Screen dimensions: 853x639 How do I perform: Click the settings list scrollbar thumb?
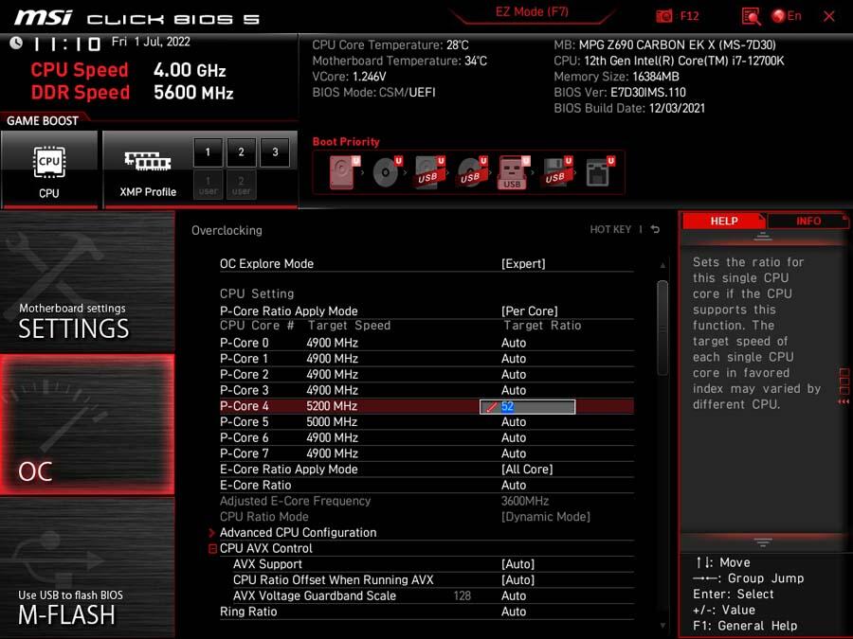[x=662, y=328]
